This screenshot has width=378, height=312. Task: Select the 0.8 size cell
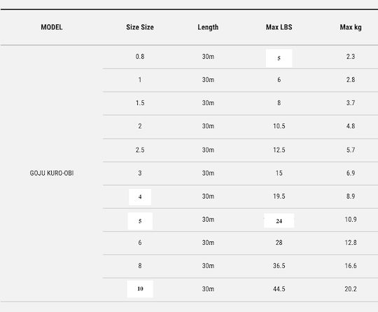pyautogui.click(x=140, y=57)
